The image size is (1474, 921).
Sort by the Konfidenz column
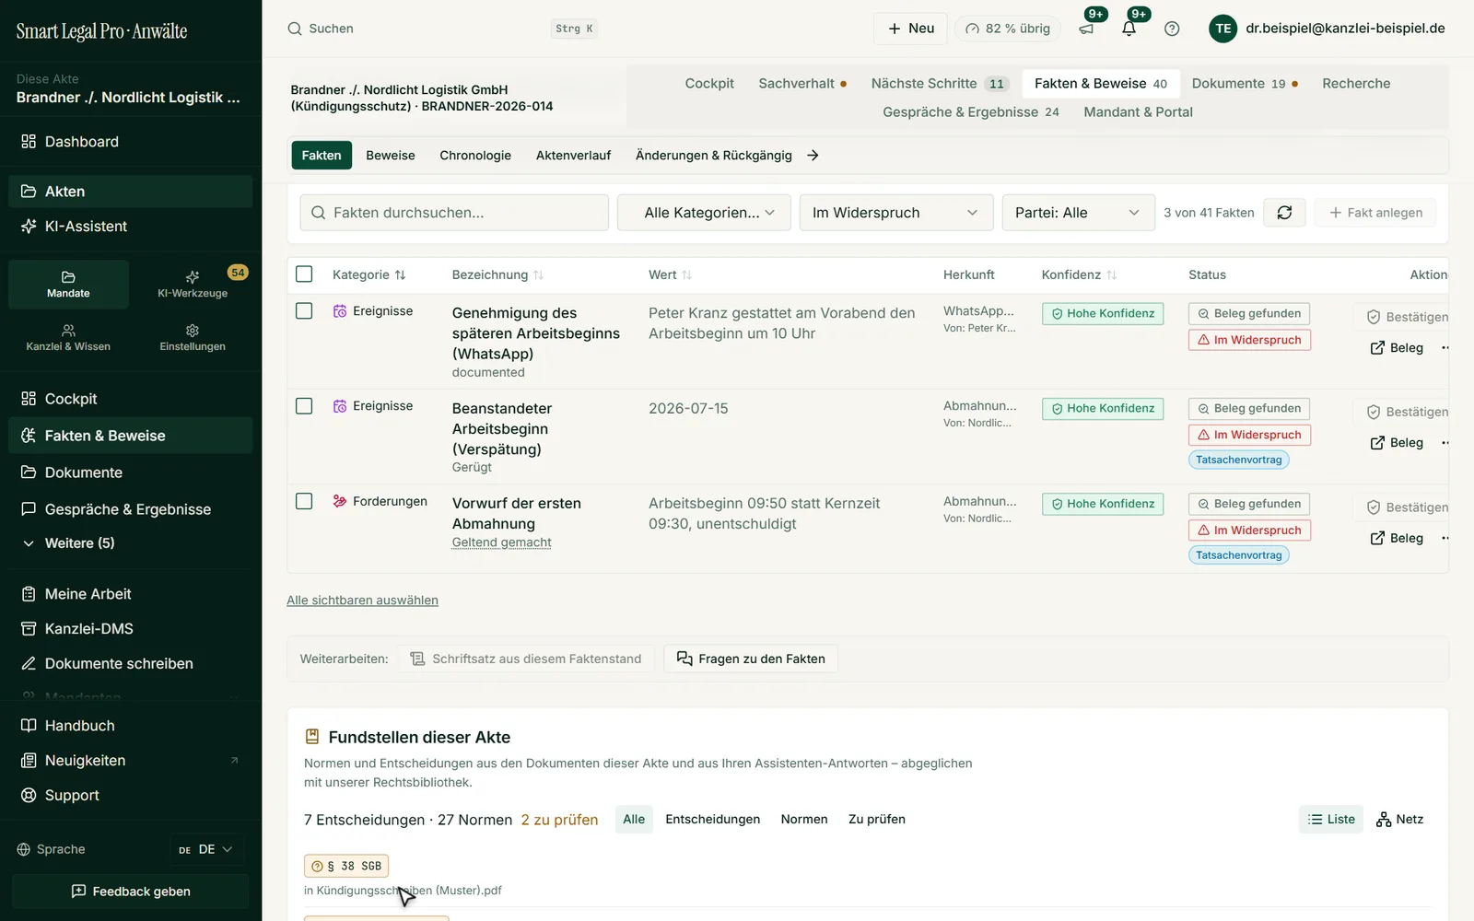[1079, 274]
